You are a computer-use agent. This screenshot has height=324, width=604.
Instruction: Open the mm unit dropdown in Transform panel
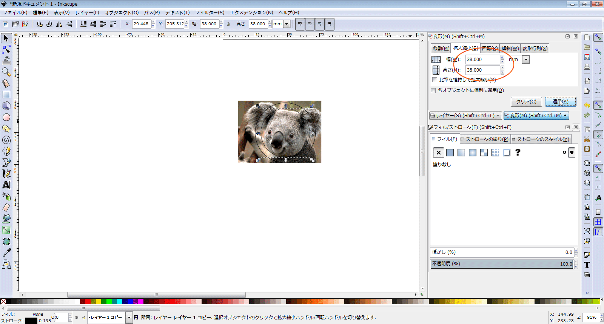(526, 60)
